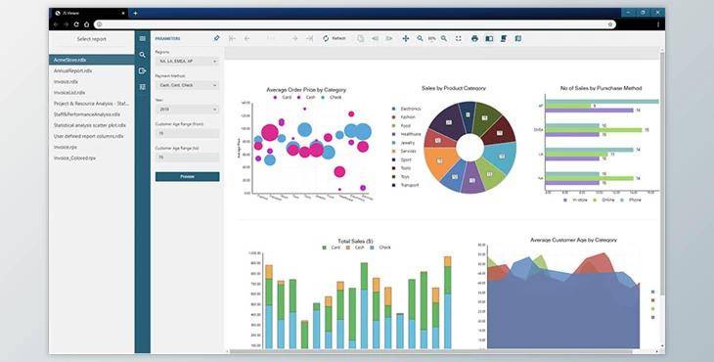This screenshot has width=714, height=362.
Task: Open a new browser tab
Action: pos(135,13)
